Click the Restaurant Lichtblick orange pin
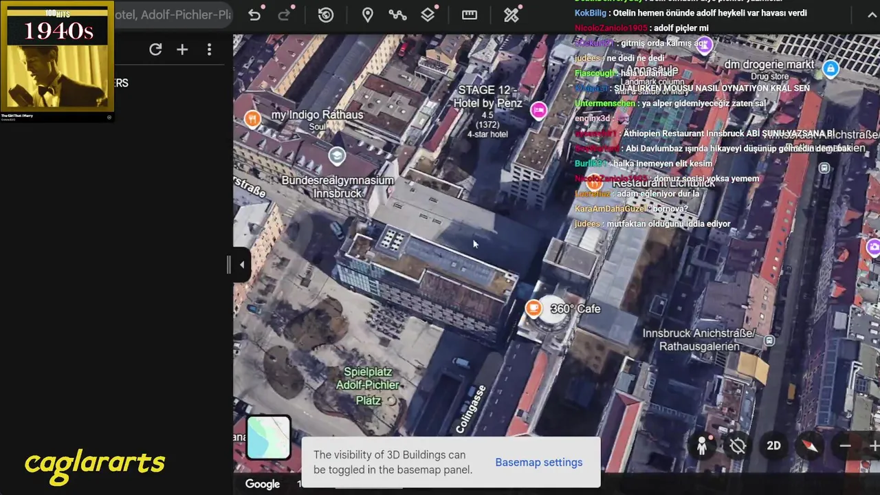 [x=594, y=182]
